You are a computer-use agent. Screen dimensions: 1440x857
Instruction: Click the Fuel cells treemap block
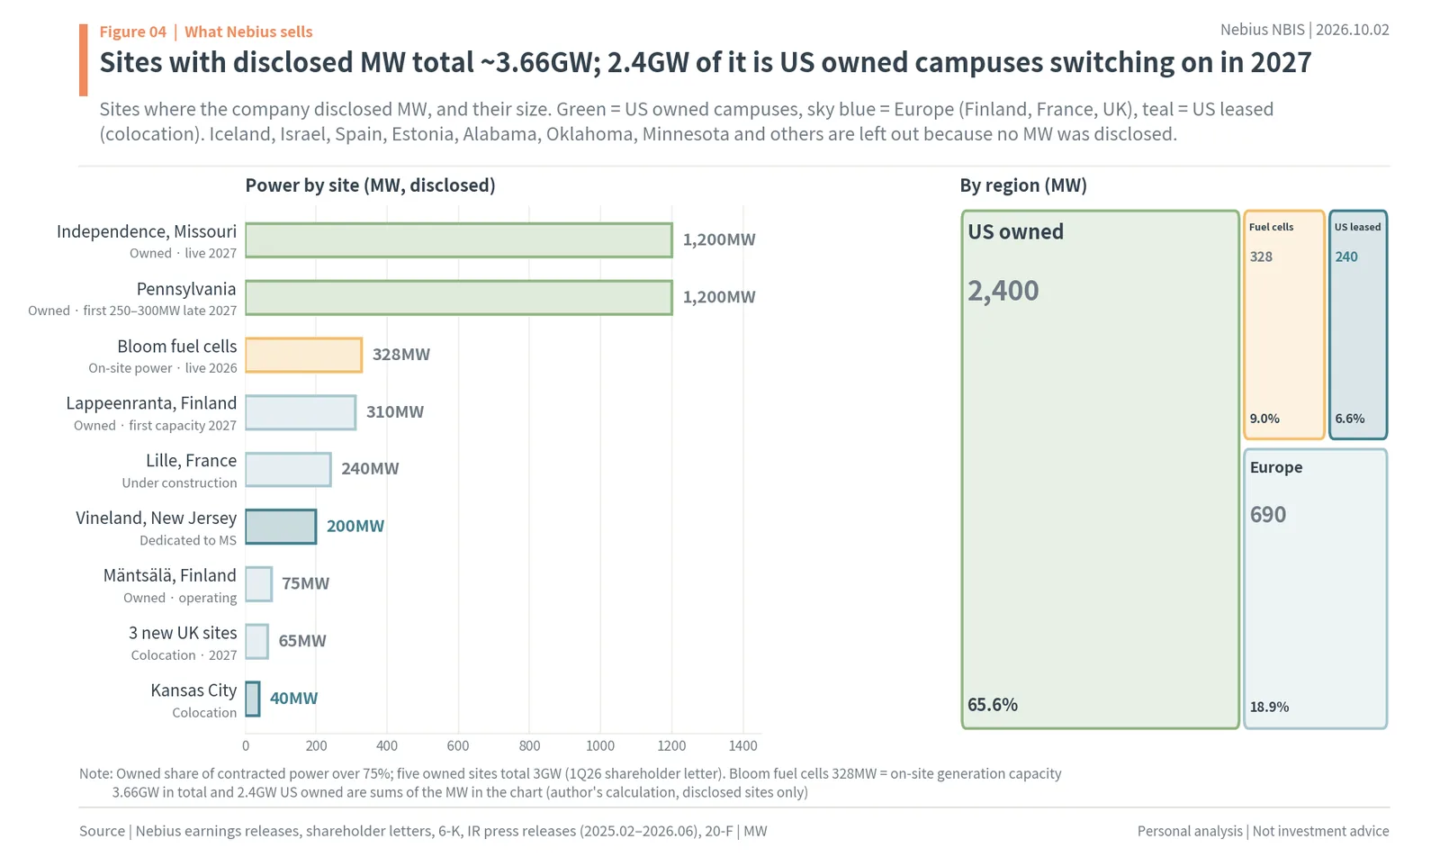click(1284, 324)
